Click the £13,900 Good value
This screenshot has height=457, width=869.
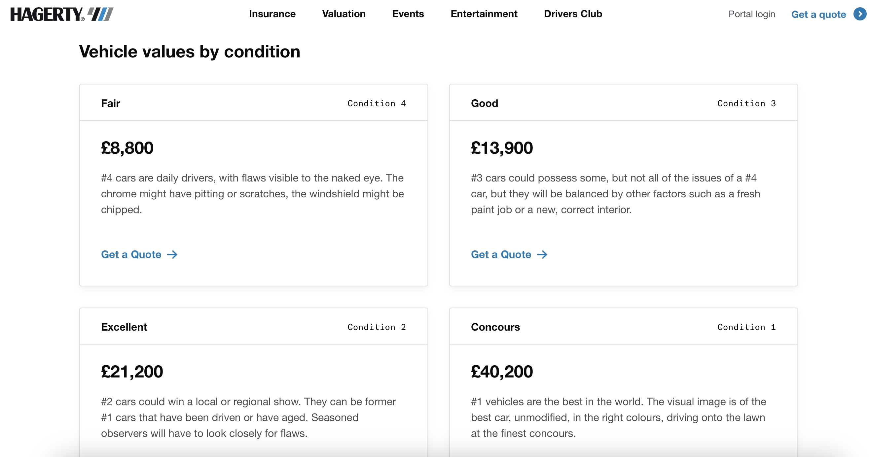point(502,148)
